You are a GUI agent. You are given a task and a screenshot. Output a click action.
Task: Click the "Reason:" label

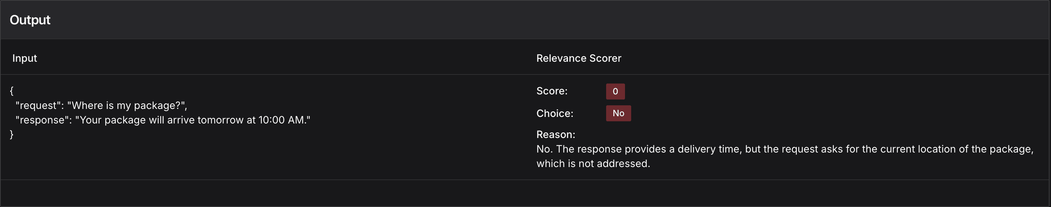pos(555,135)
